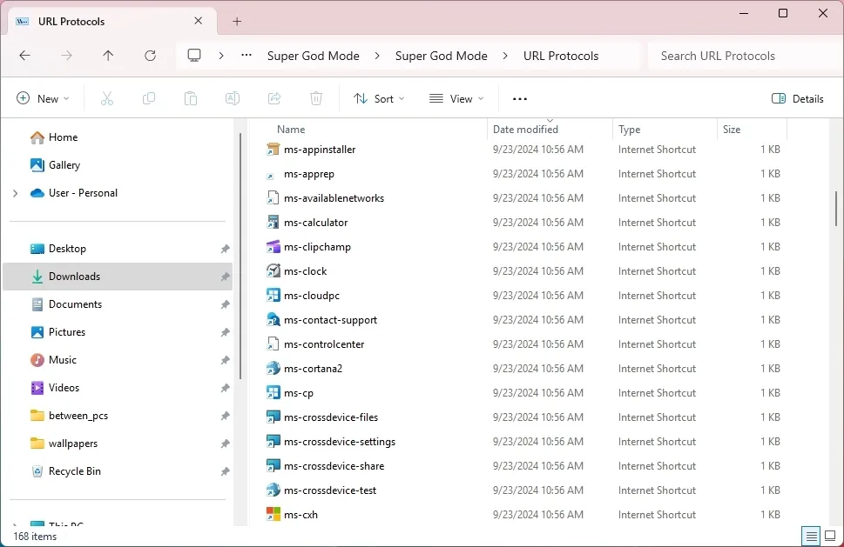Toggle the Details pane open
Screen dimensions: 844x547
click(797, 98)
